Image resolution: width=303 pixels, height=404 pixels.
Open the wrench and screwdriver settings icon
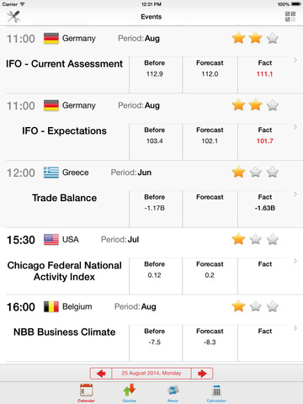point(13,17)
